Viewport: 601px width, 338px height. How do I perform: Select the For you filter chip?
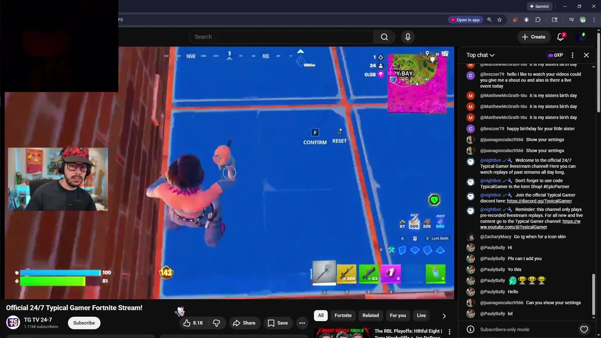pos(398,315)
